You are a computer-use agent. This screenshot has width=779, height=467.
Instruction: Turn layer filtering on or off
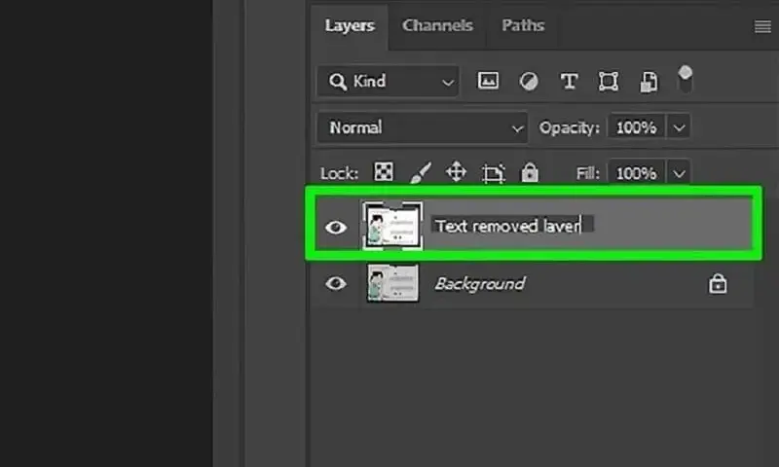(x=686, y=80)
